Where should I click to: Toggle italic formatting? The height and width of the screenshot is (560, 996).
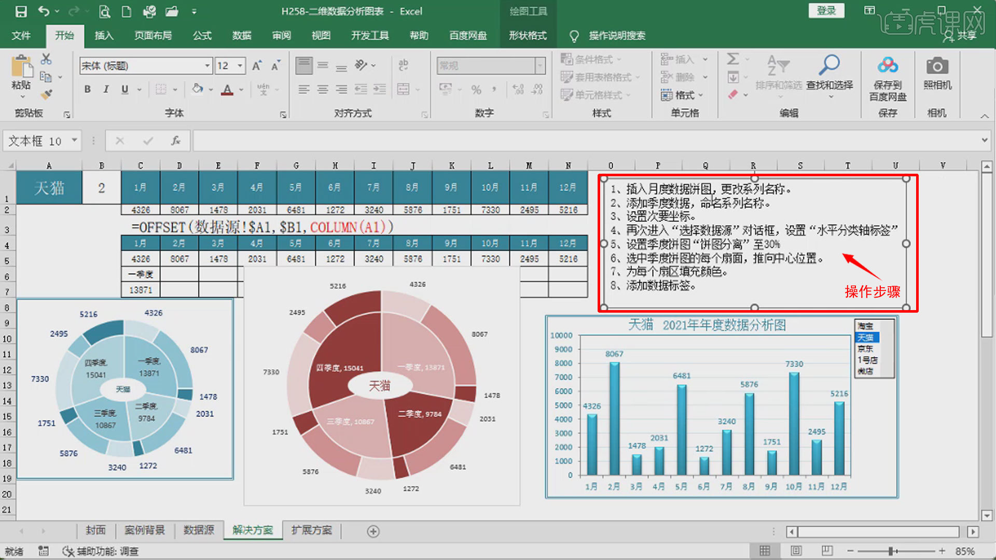point(106,89)
